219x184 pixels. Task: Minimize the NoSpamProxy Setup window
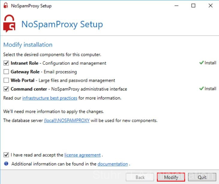click(176, 6)
